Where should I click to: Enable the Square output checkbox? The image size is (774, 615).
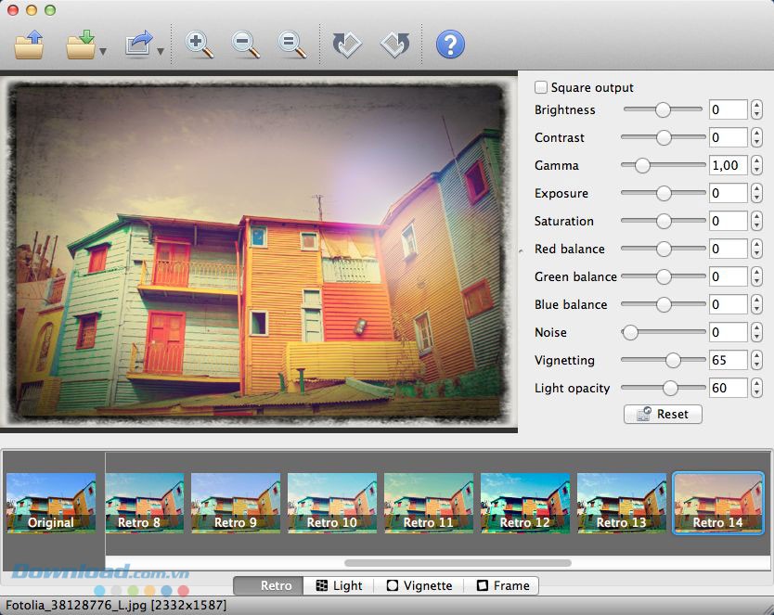coord(541,87)
